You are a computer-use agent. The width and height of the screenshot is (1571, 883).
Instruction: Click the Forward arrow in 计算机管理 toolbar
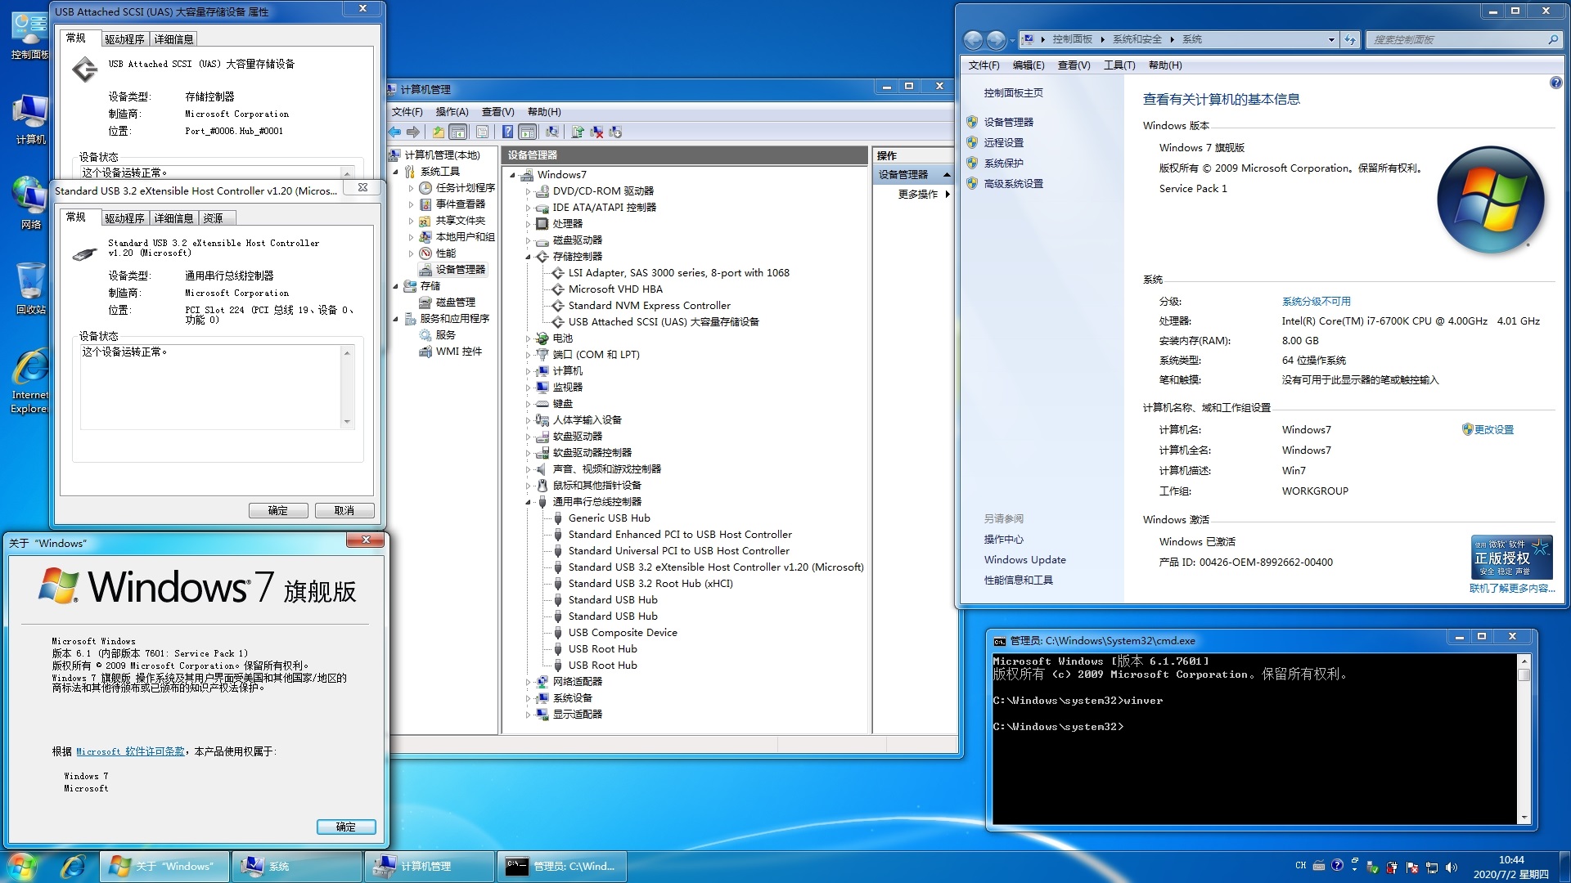click(x=413, y=132)
